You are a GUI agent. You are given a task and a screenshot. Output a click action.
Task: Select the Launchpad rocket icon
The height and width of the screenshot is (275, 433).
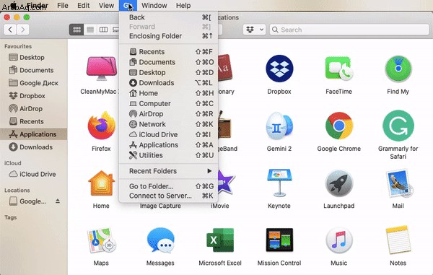(x=339, y=183)
